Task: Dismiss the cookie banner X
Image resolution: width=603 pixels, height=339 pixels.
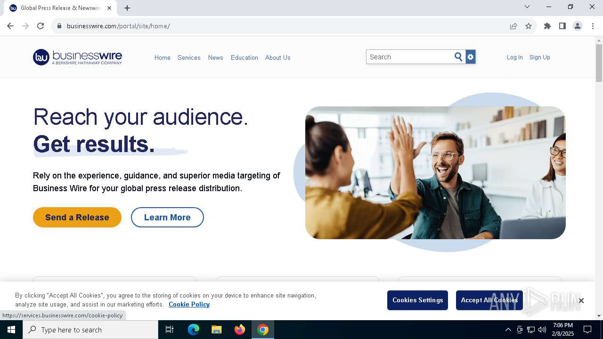Action: pyautogui.click(x=581, y=300)
